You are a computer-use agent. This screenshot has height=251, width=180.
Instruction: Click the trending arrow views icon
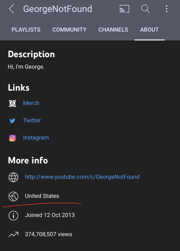click(13, 234)
